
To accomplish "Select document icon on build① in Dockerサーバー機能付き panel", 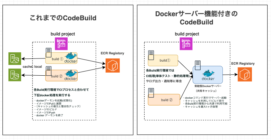I will [151, 55].
